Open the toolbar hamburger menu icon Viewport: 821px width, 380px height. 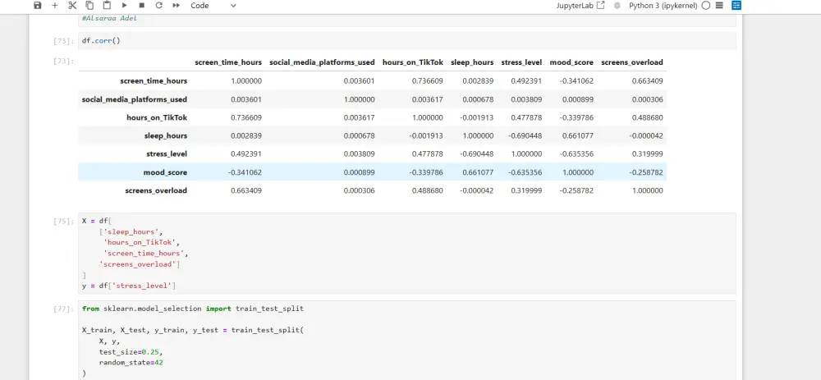[x=719, y=5]
